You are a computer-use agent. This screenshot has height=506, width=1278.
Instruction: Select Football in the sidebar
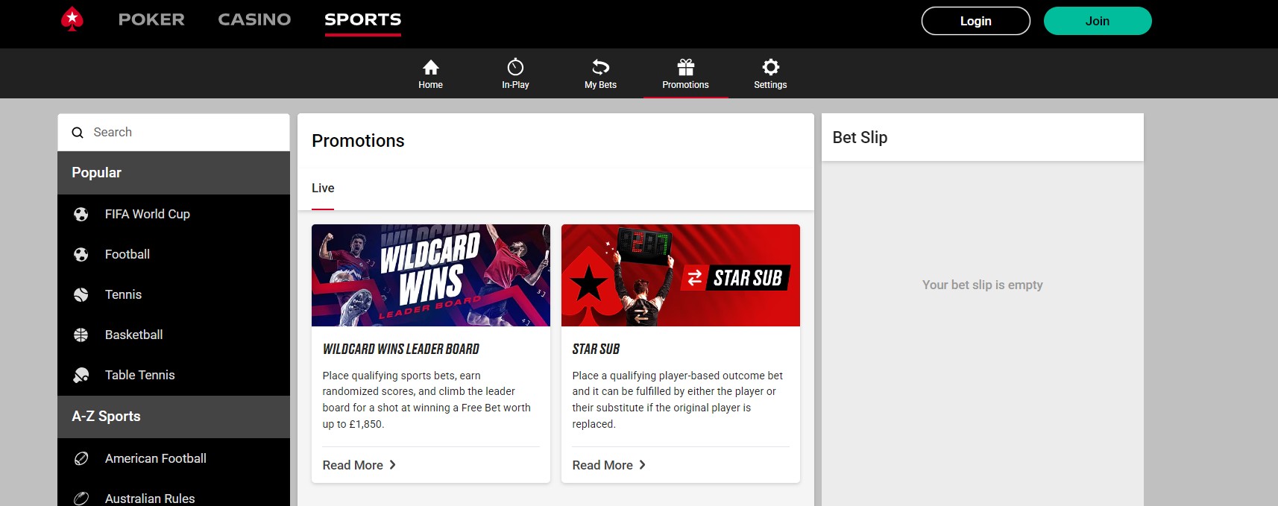point(174,255)
